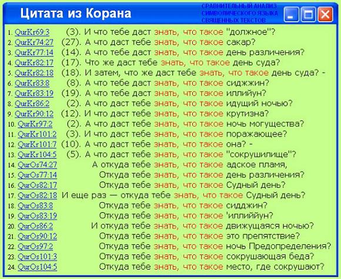
Task: Open the QurOs83:19 verse link
Action: pos(37,216)
